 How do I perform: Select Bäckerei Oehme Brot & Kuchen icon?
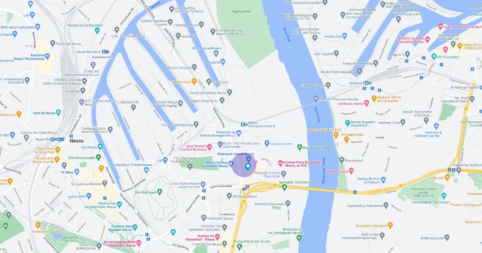374,98
